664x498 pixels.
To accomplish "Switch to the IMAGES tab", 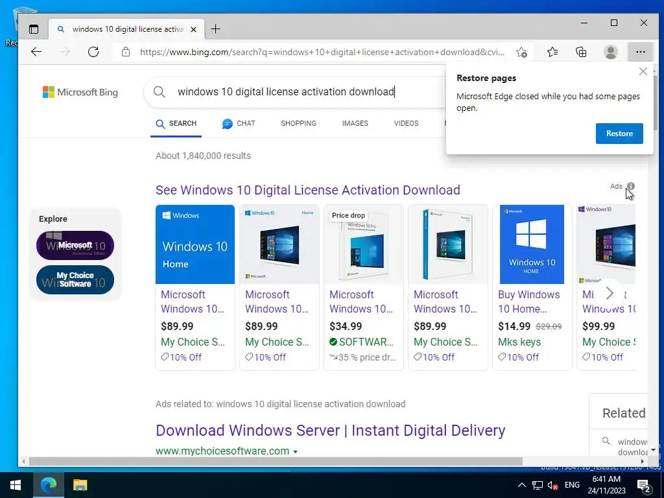I will pyautogui.click(x=355, y=123).
